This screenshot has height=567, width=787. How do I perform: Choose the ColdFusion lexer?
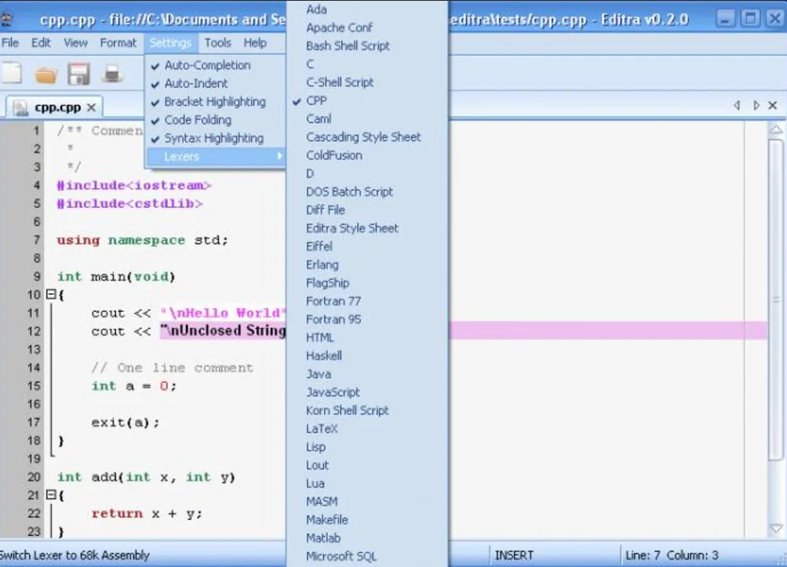click(367, 155)
